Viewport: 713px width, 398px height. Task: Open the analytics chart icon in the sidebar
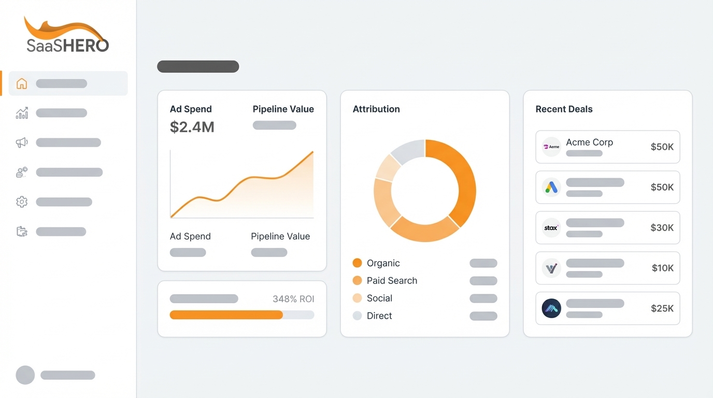click(22, 112)
